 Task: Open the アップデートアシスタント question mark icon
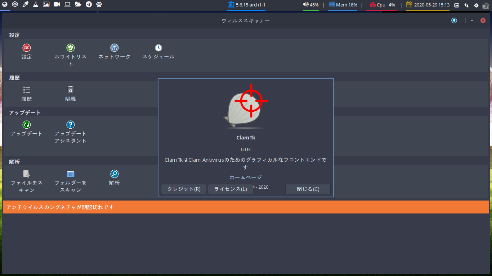pos(71,125)
